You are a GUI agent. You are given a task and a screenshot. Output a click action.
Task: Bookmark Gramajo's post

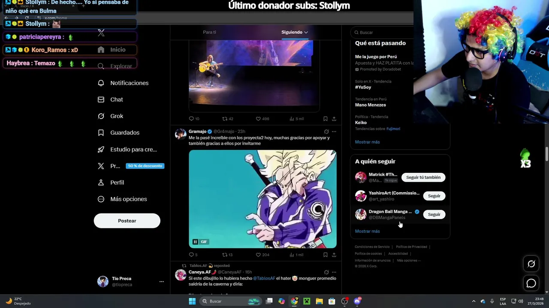[326, 255]
